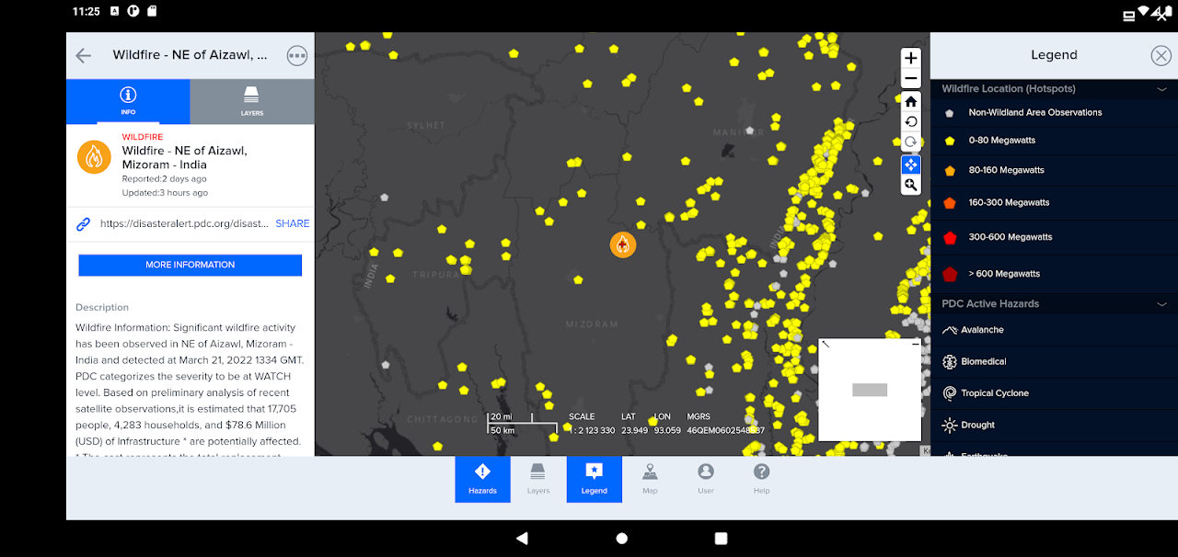
Task: Click the SHARE link for the disaster alert
Action: 293,223
